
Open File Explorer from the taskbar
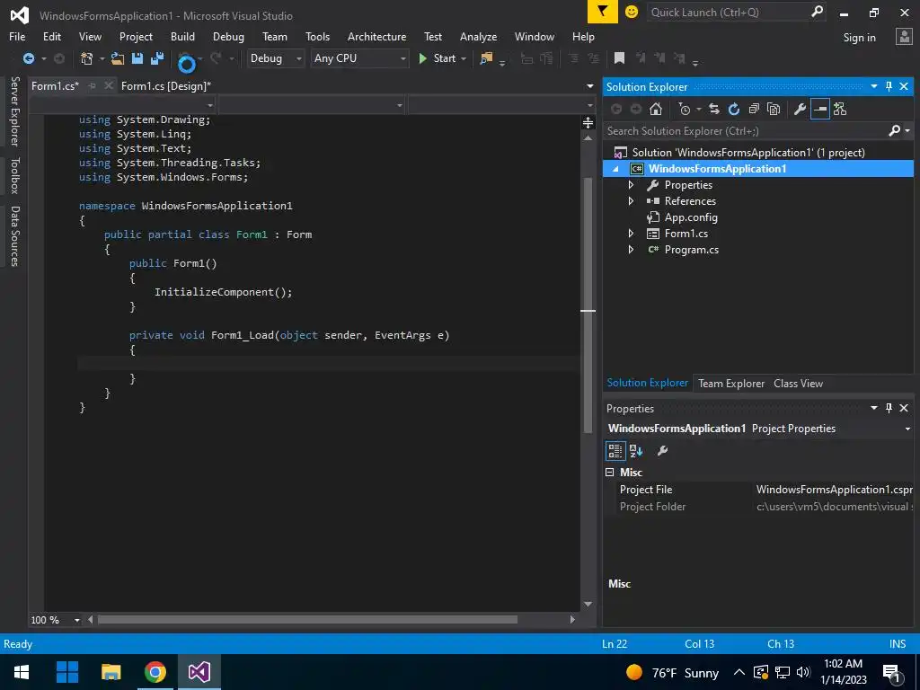pos(111,672)
